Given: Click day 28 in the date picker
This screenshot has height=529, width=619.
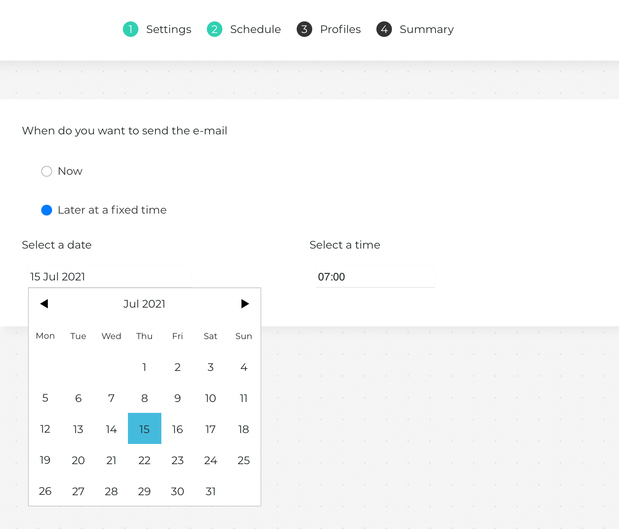Looking at the screenshot, I should 111,491.
